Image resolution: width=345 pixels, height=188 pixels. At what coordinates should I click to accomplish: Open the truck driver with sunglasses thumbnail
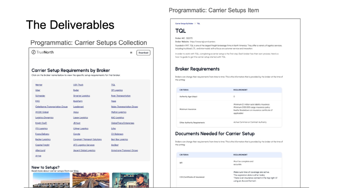130,180
